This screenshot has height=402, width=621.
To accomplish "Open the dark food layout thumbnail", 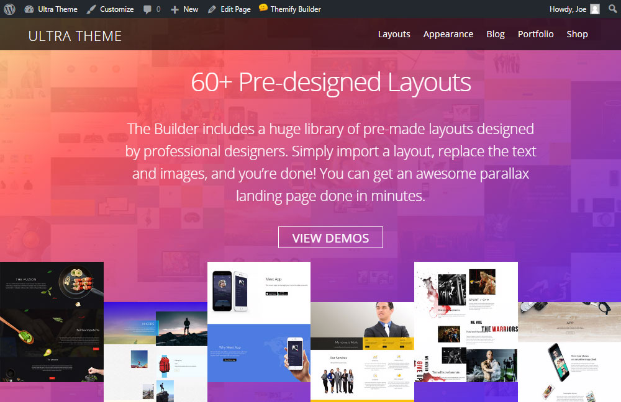I will pos(52,322).
